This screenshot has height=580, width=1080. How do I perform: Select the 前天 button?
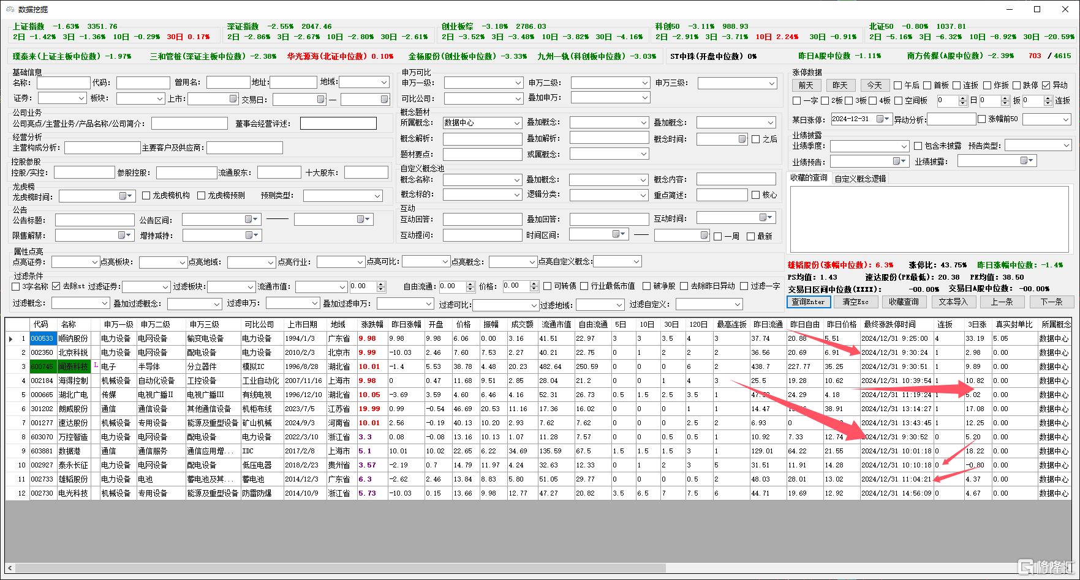(806, 86)
